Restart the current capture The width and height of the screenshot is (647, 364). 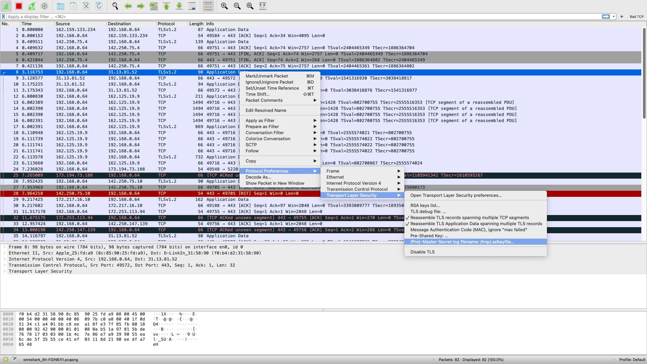32,6
